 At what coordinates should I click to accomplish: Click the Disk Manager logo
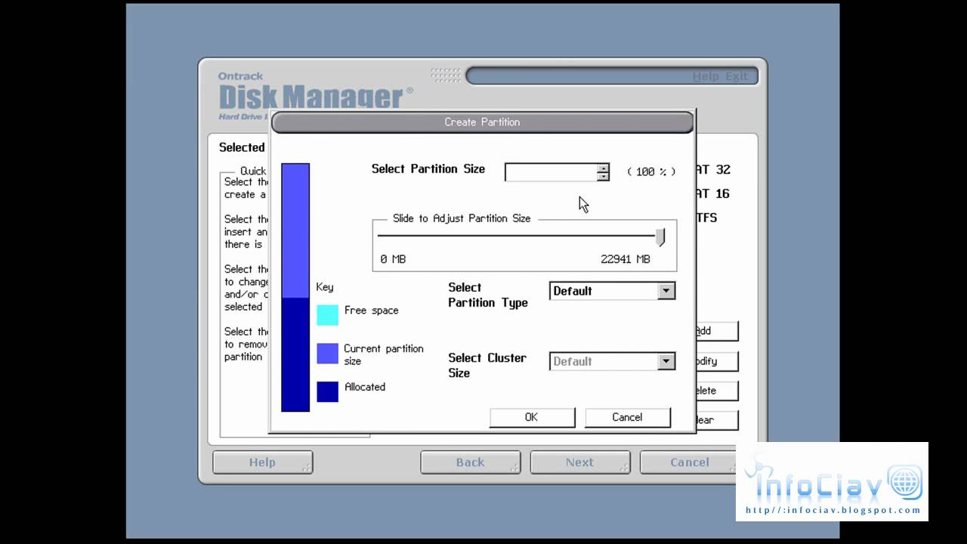(315, 95)
